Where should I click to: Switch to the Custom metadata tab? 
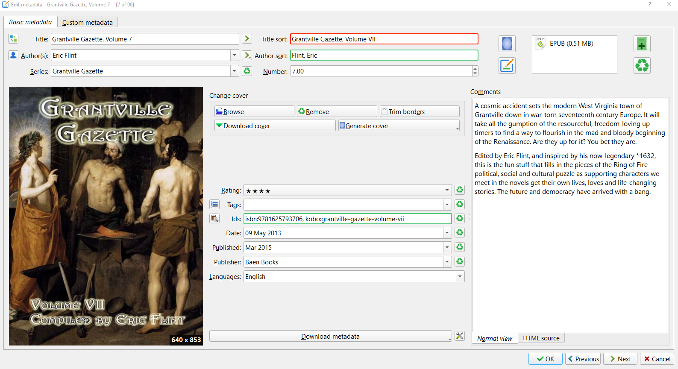pyautogui.click(x=88, y=22)
